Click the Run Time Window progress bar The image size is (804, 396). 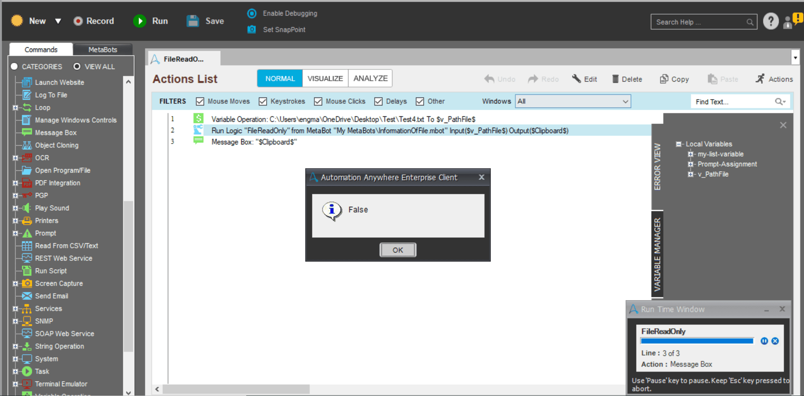click(x=697, y=341)
